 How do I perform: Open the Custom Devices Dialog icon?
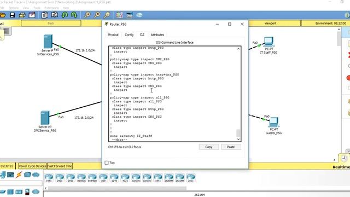click(x=130, y=15)
